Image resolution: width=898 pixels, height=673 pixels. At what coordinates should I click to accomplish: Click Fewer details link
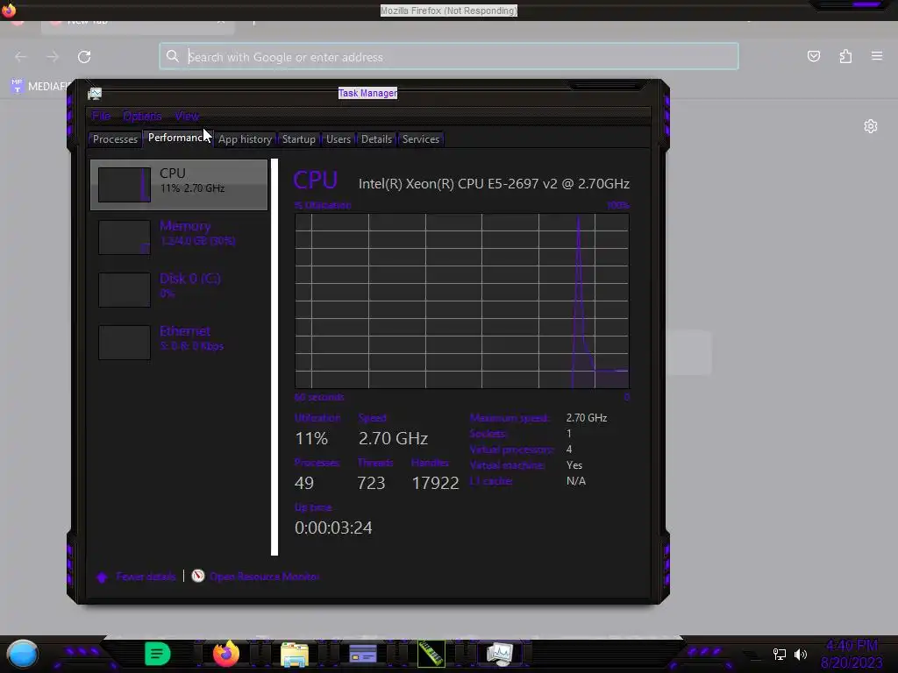click(x=146, y=577)
